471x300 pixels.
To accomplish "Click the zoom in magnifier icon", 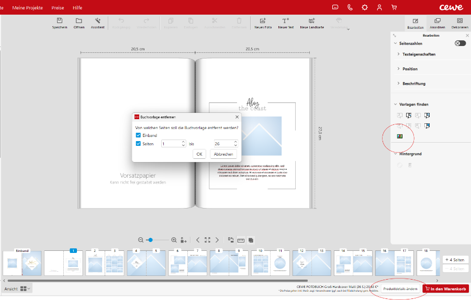I will tap(174, 240).
